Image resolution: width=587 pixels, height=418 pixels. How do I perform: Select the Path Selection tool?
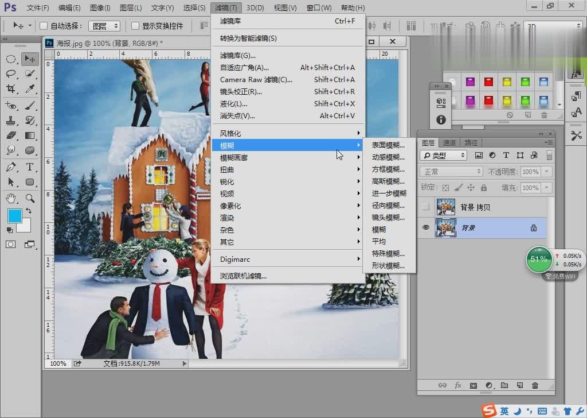[x=11, y=182]
